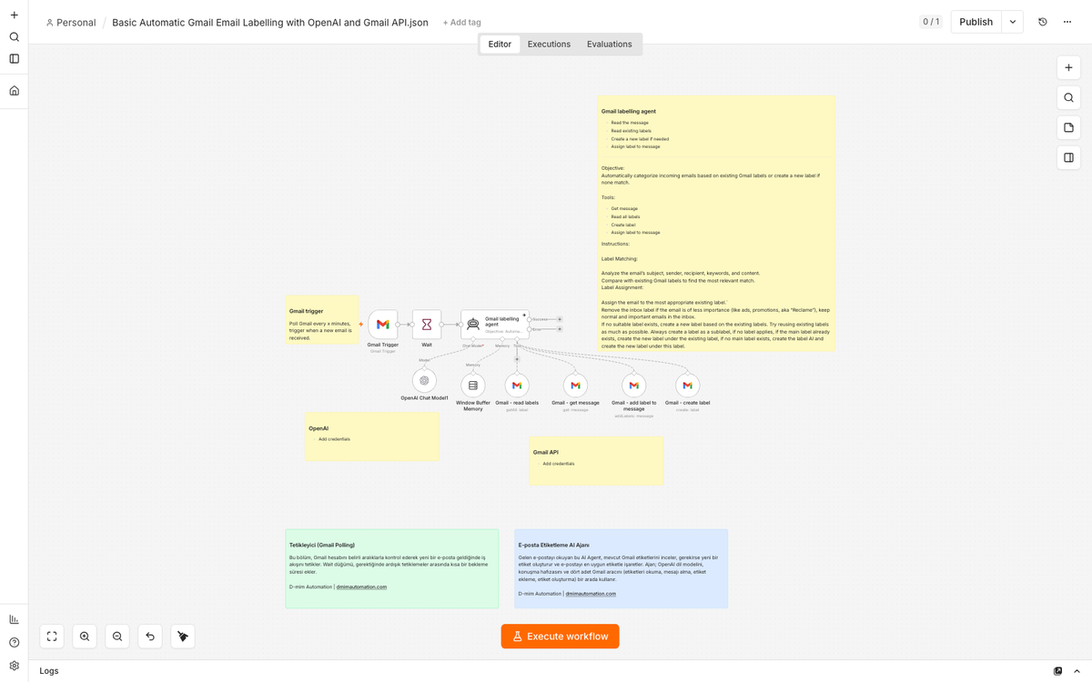Open the settings gear icon
This screenshot has width=1092, height=682.
pos(14,666)
